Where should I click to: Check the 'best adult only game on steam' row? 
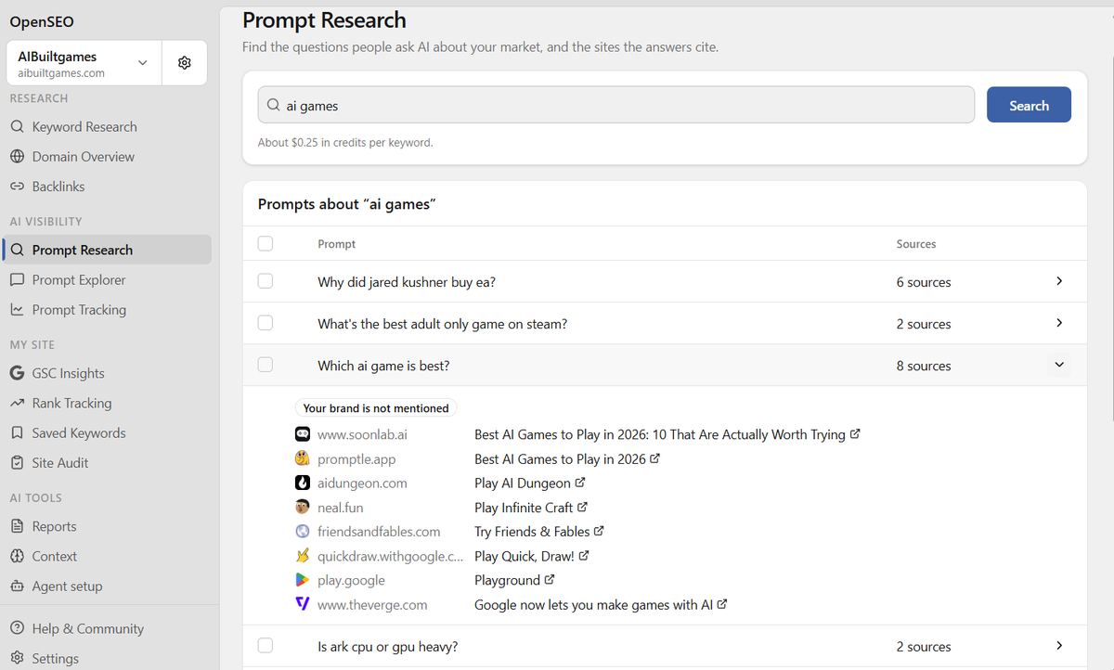[266, 323]
